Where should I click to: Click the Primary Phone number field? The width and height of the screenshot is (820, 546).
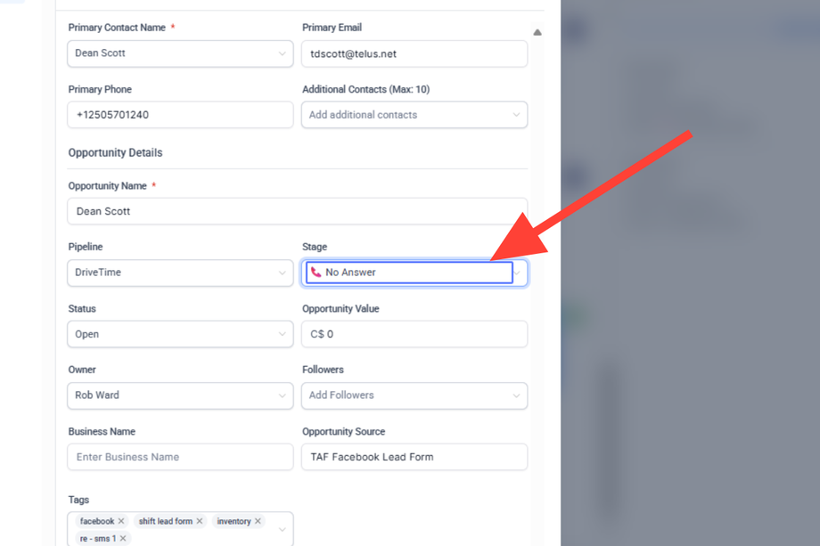[180, 115]
